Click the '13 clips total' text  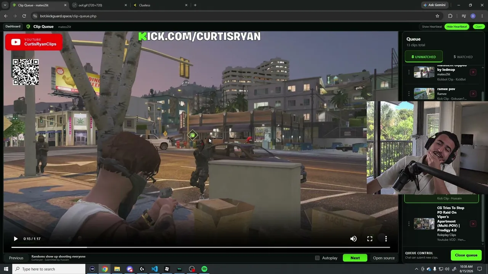(x=416, y=45)
